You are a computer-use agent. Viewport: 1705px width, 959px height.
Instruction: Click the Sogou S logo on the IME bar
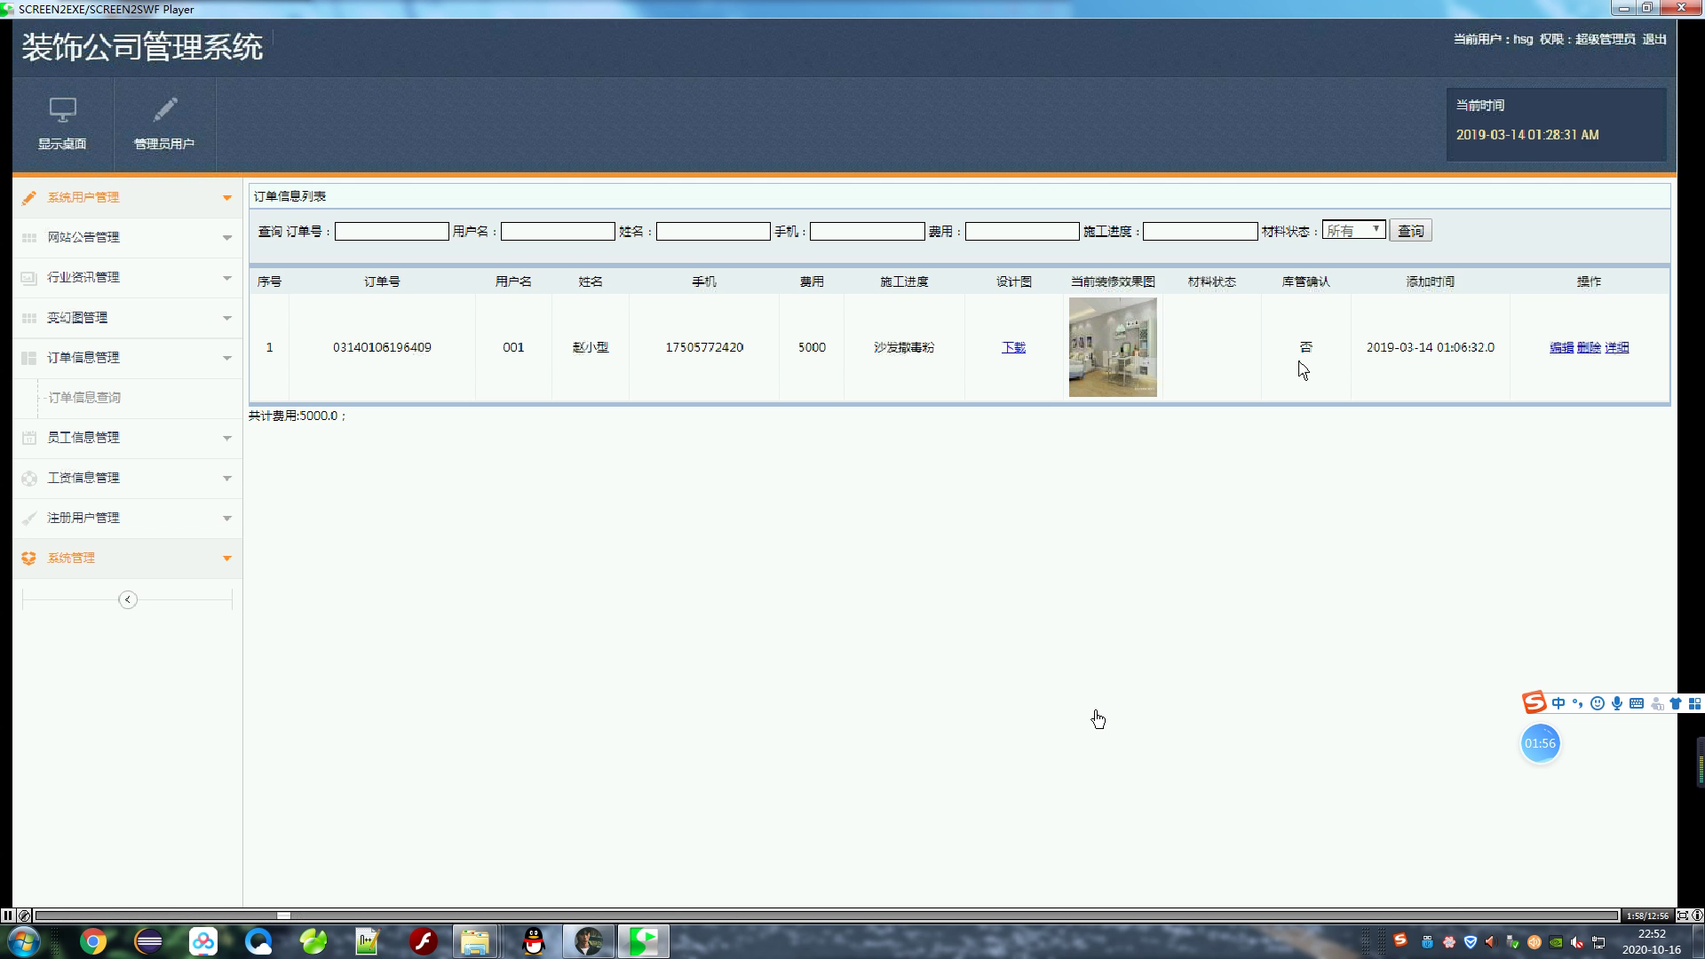click(x=1534, y=702)
